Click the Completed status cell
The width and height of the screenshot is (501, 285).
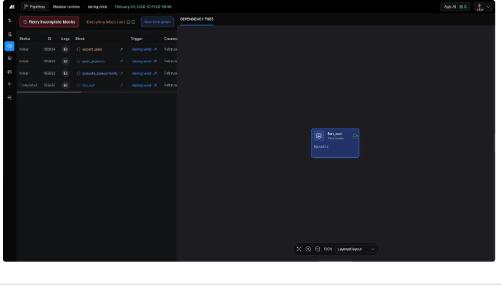point(28,85)
